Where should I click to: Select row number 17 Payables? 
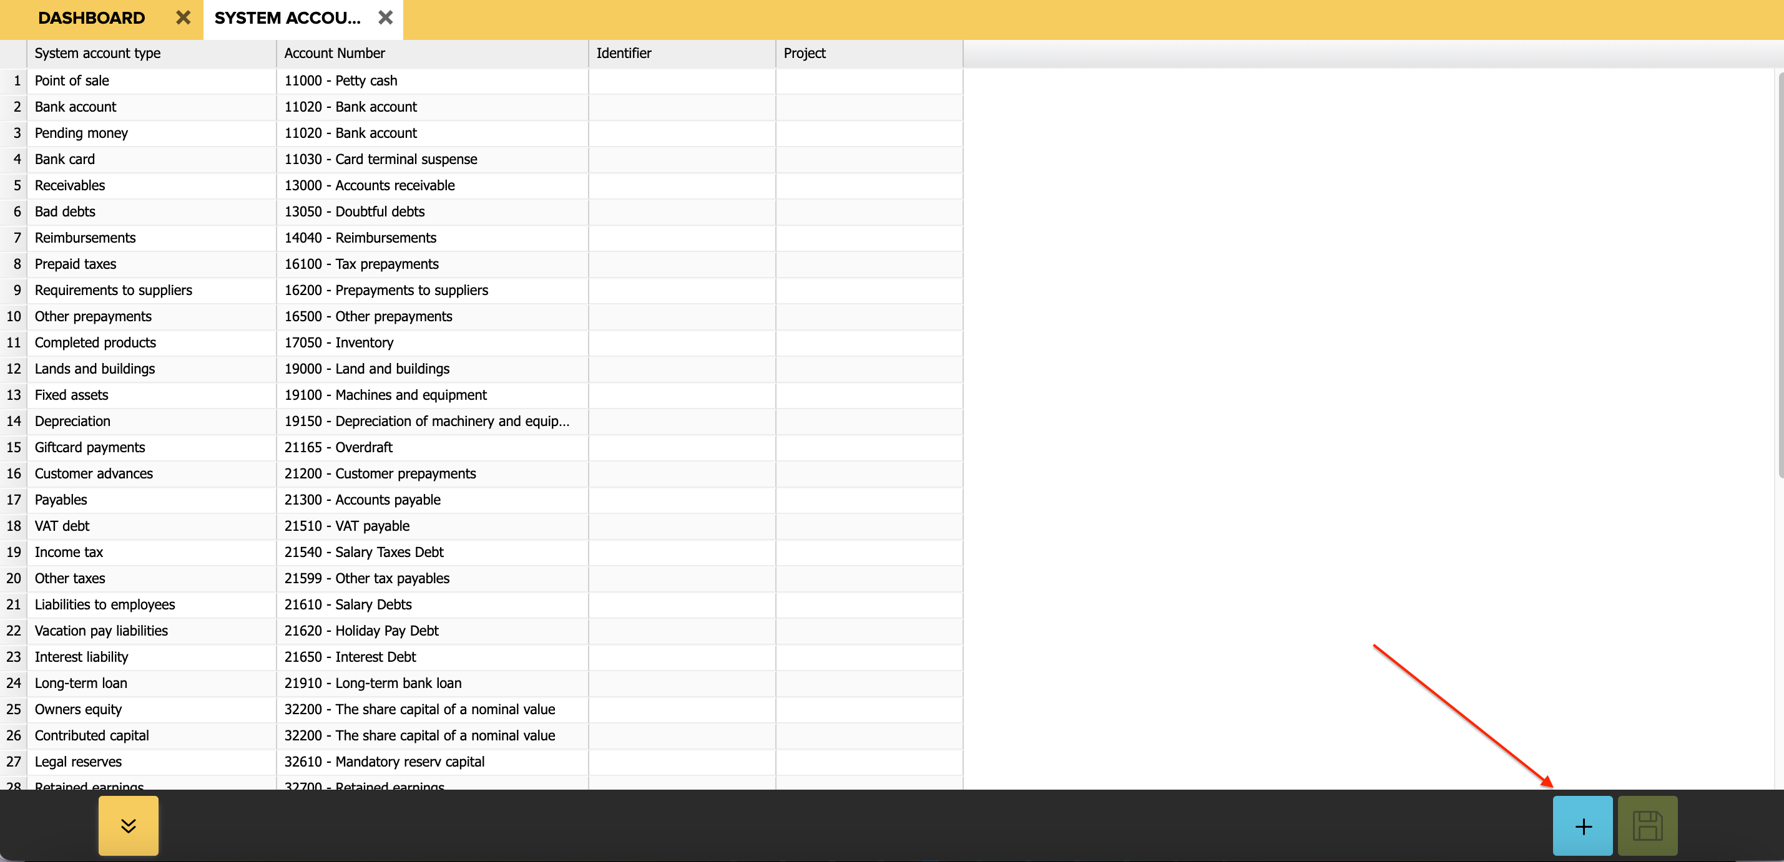coord(14,500)
